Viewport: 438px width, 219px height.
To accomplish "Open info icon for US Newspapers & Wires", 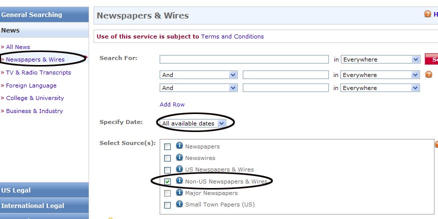I will (x=179, y=169).
